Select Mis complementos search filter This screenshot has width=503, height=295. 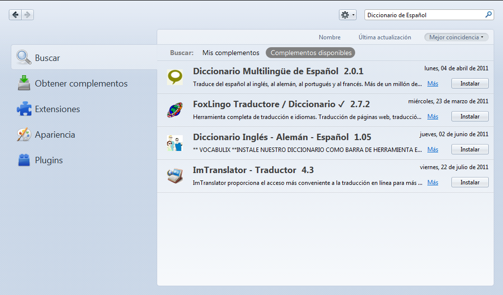(231, 53)
